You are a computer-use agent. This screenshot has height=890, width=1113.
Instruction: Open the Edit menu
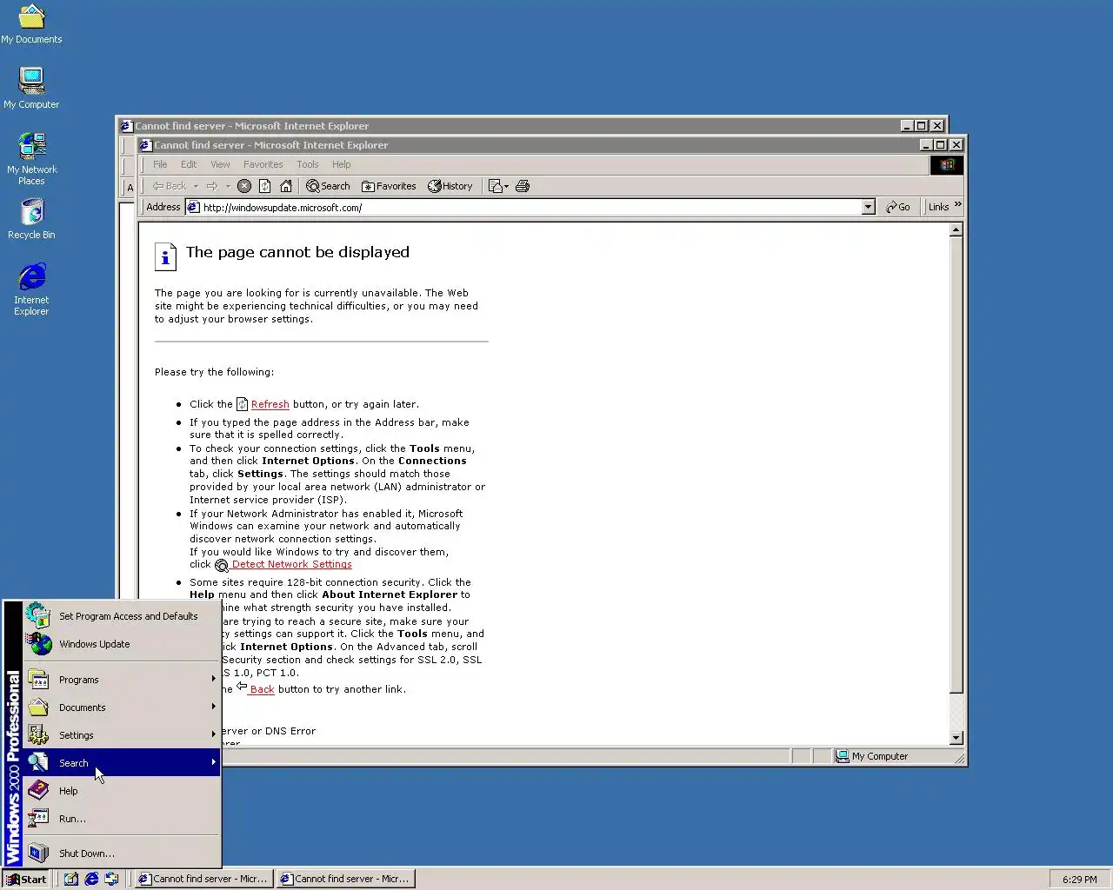tap(189, 164)
